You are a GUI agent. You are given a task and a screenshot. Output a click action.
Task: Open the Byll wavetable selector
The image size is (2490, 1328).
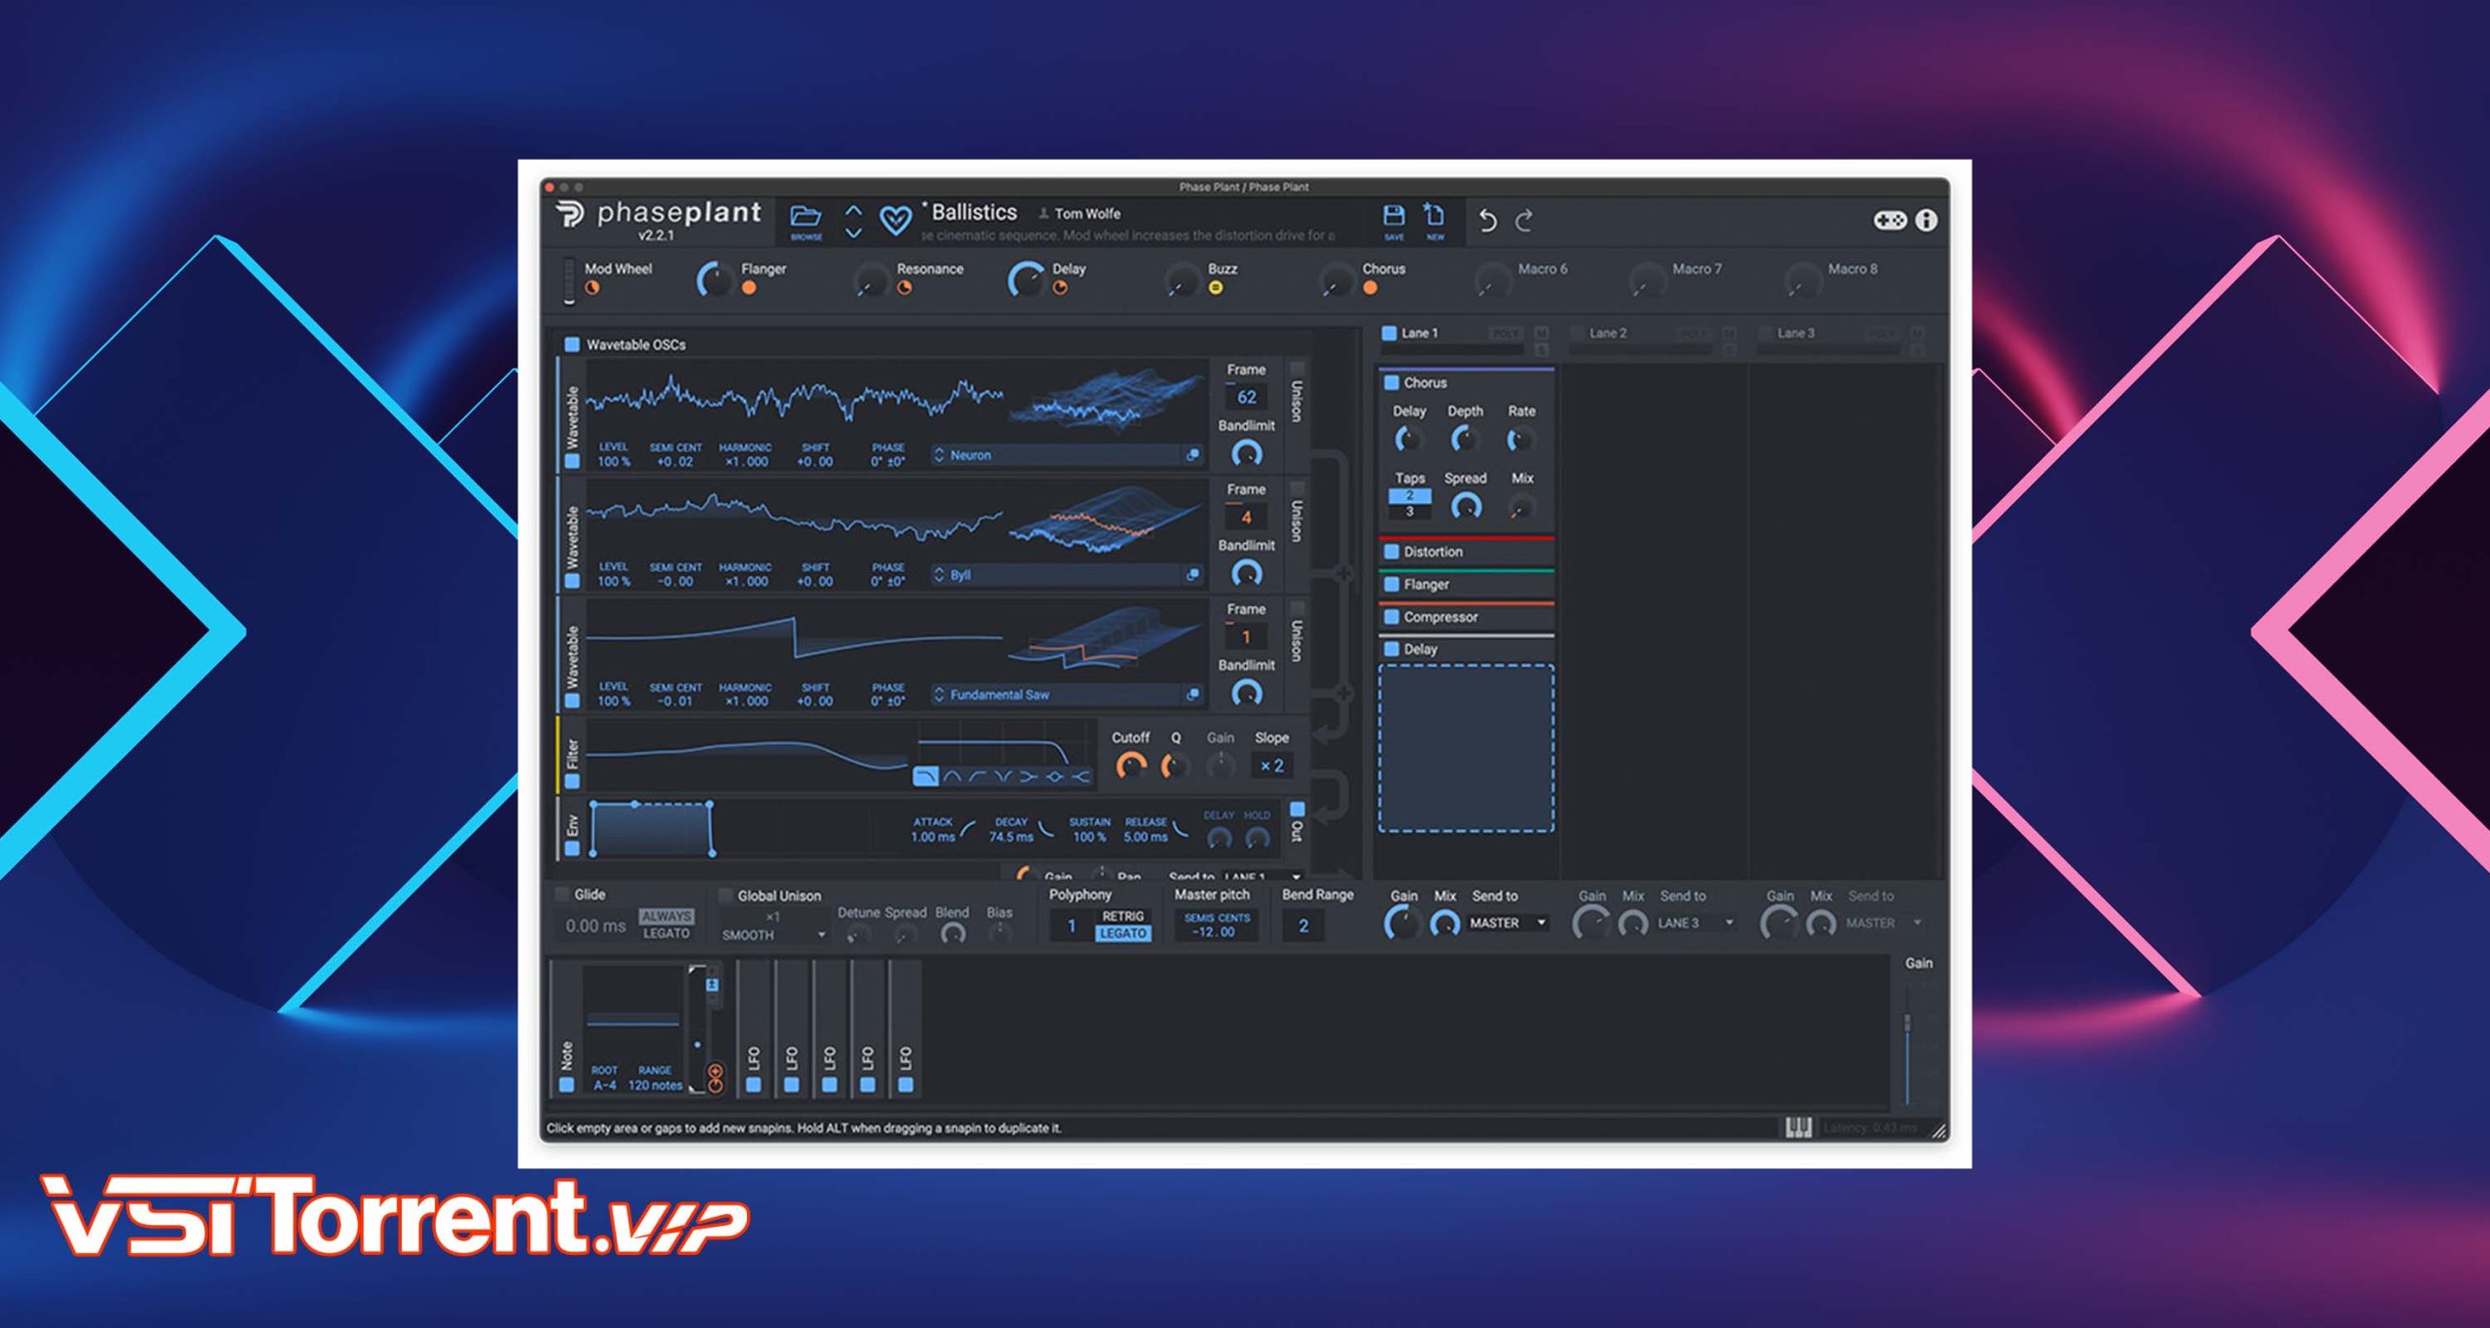1056,575
